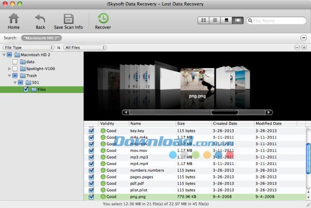Check the Spotlight-V100 checkbox
The height and width of the screenshot is (208, 311).
click(x=15, y=68)
